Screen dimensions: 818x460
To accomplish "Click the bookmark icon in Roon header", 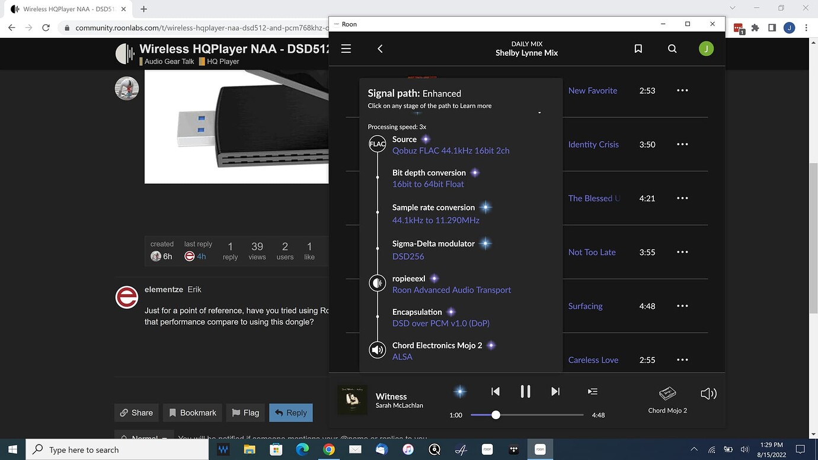I will point(638,49).
